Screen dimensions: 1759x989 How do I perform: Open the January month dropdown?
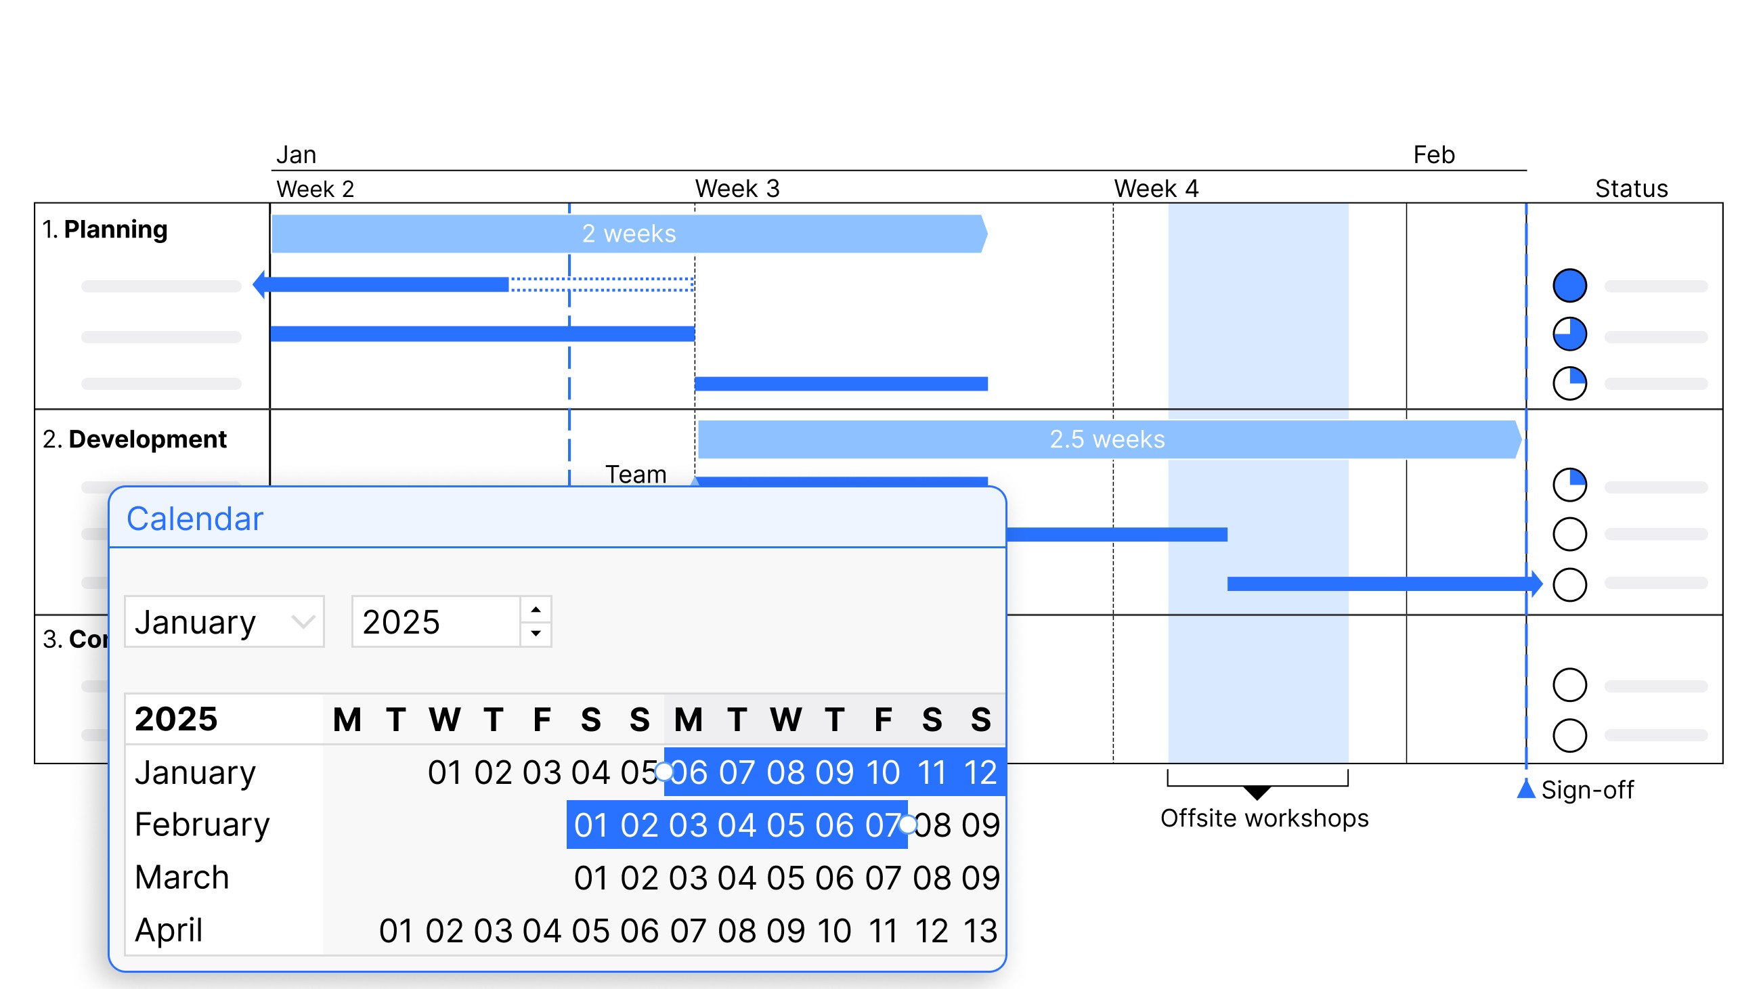click(x=224, y=621)
